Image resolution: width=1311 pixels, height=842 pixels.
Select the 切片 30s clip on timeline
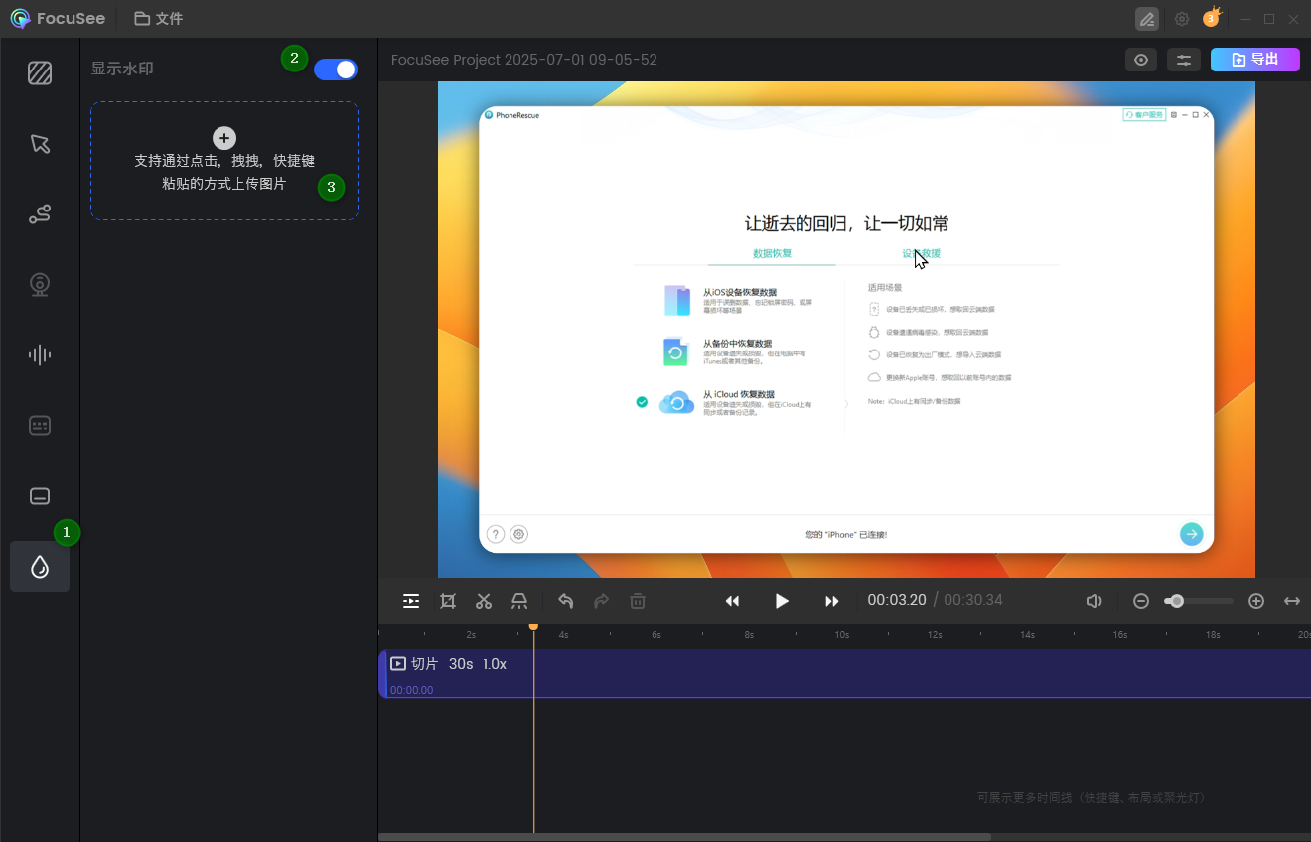[845, 673]
